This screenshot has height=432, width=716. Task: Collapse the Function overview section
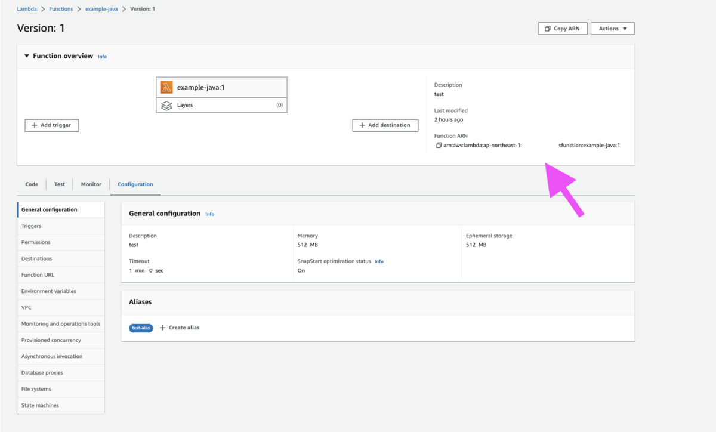point(26,55)
